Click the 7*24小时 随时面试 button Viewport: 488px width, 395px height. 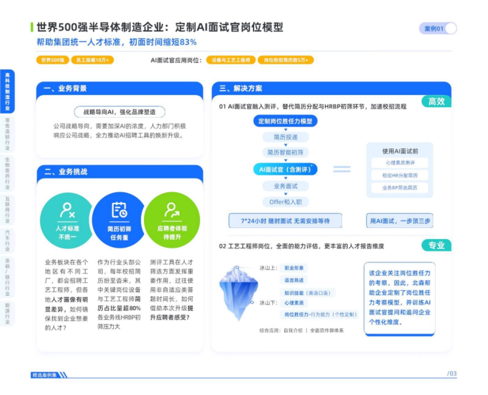285,220
